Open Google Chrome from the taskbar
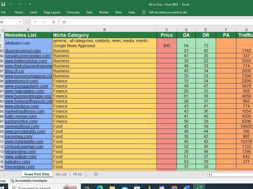This screenshot has width=253, height=189. pos(174,187)
